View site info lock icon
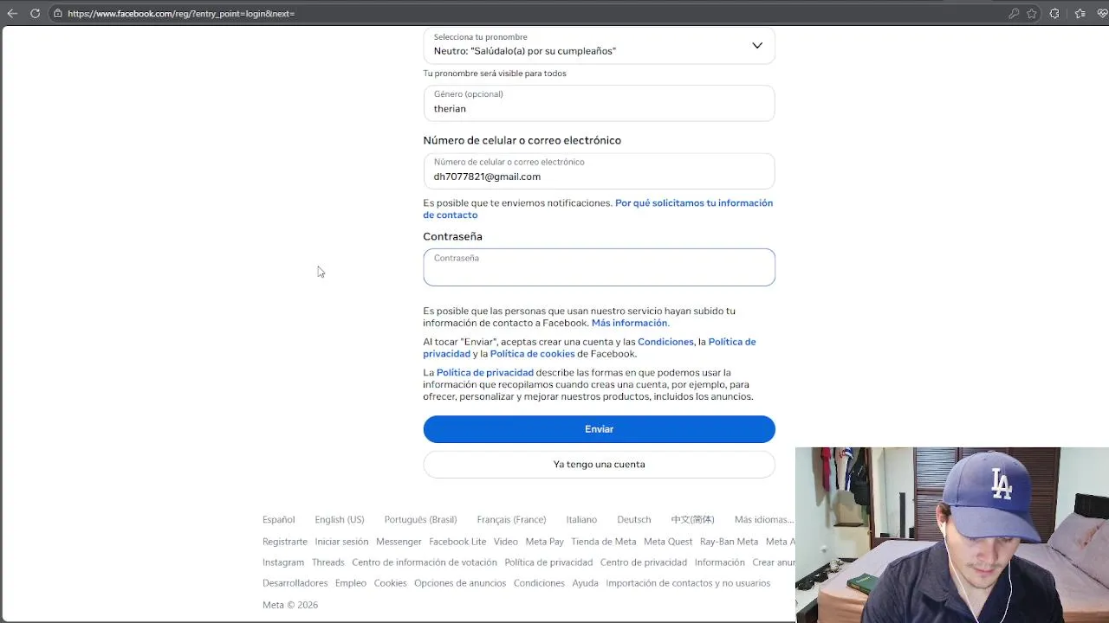Image resolution: width=1109 pixels, height=623 pixels. (57, 14)
